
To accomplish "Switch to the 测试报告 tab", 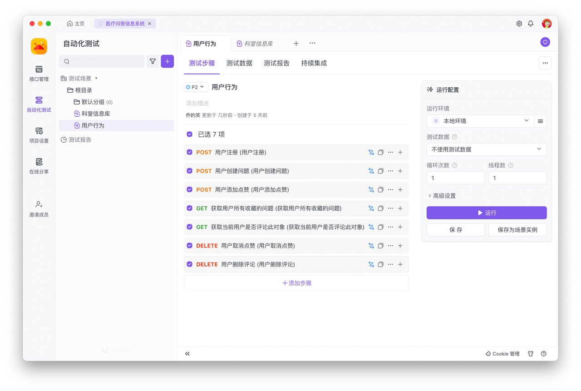I will [276, 63].
